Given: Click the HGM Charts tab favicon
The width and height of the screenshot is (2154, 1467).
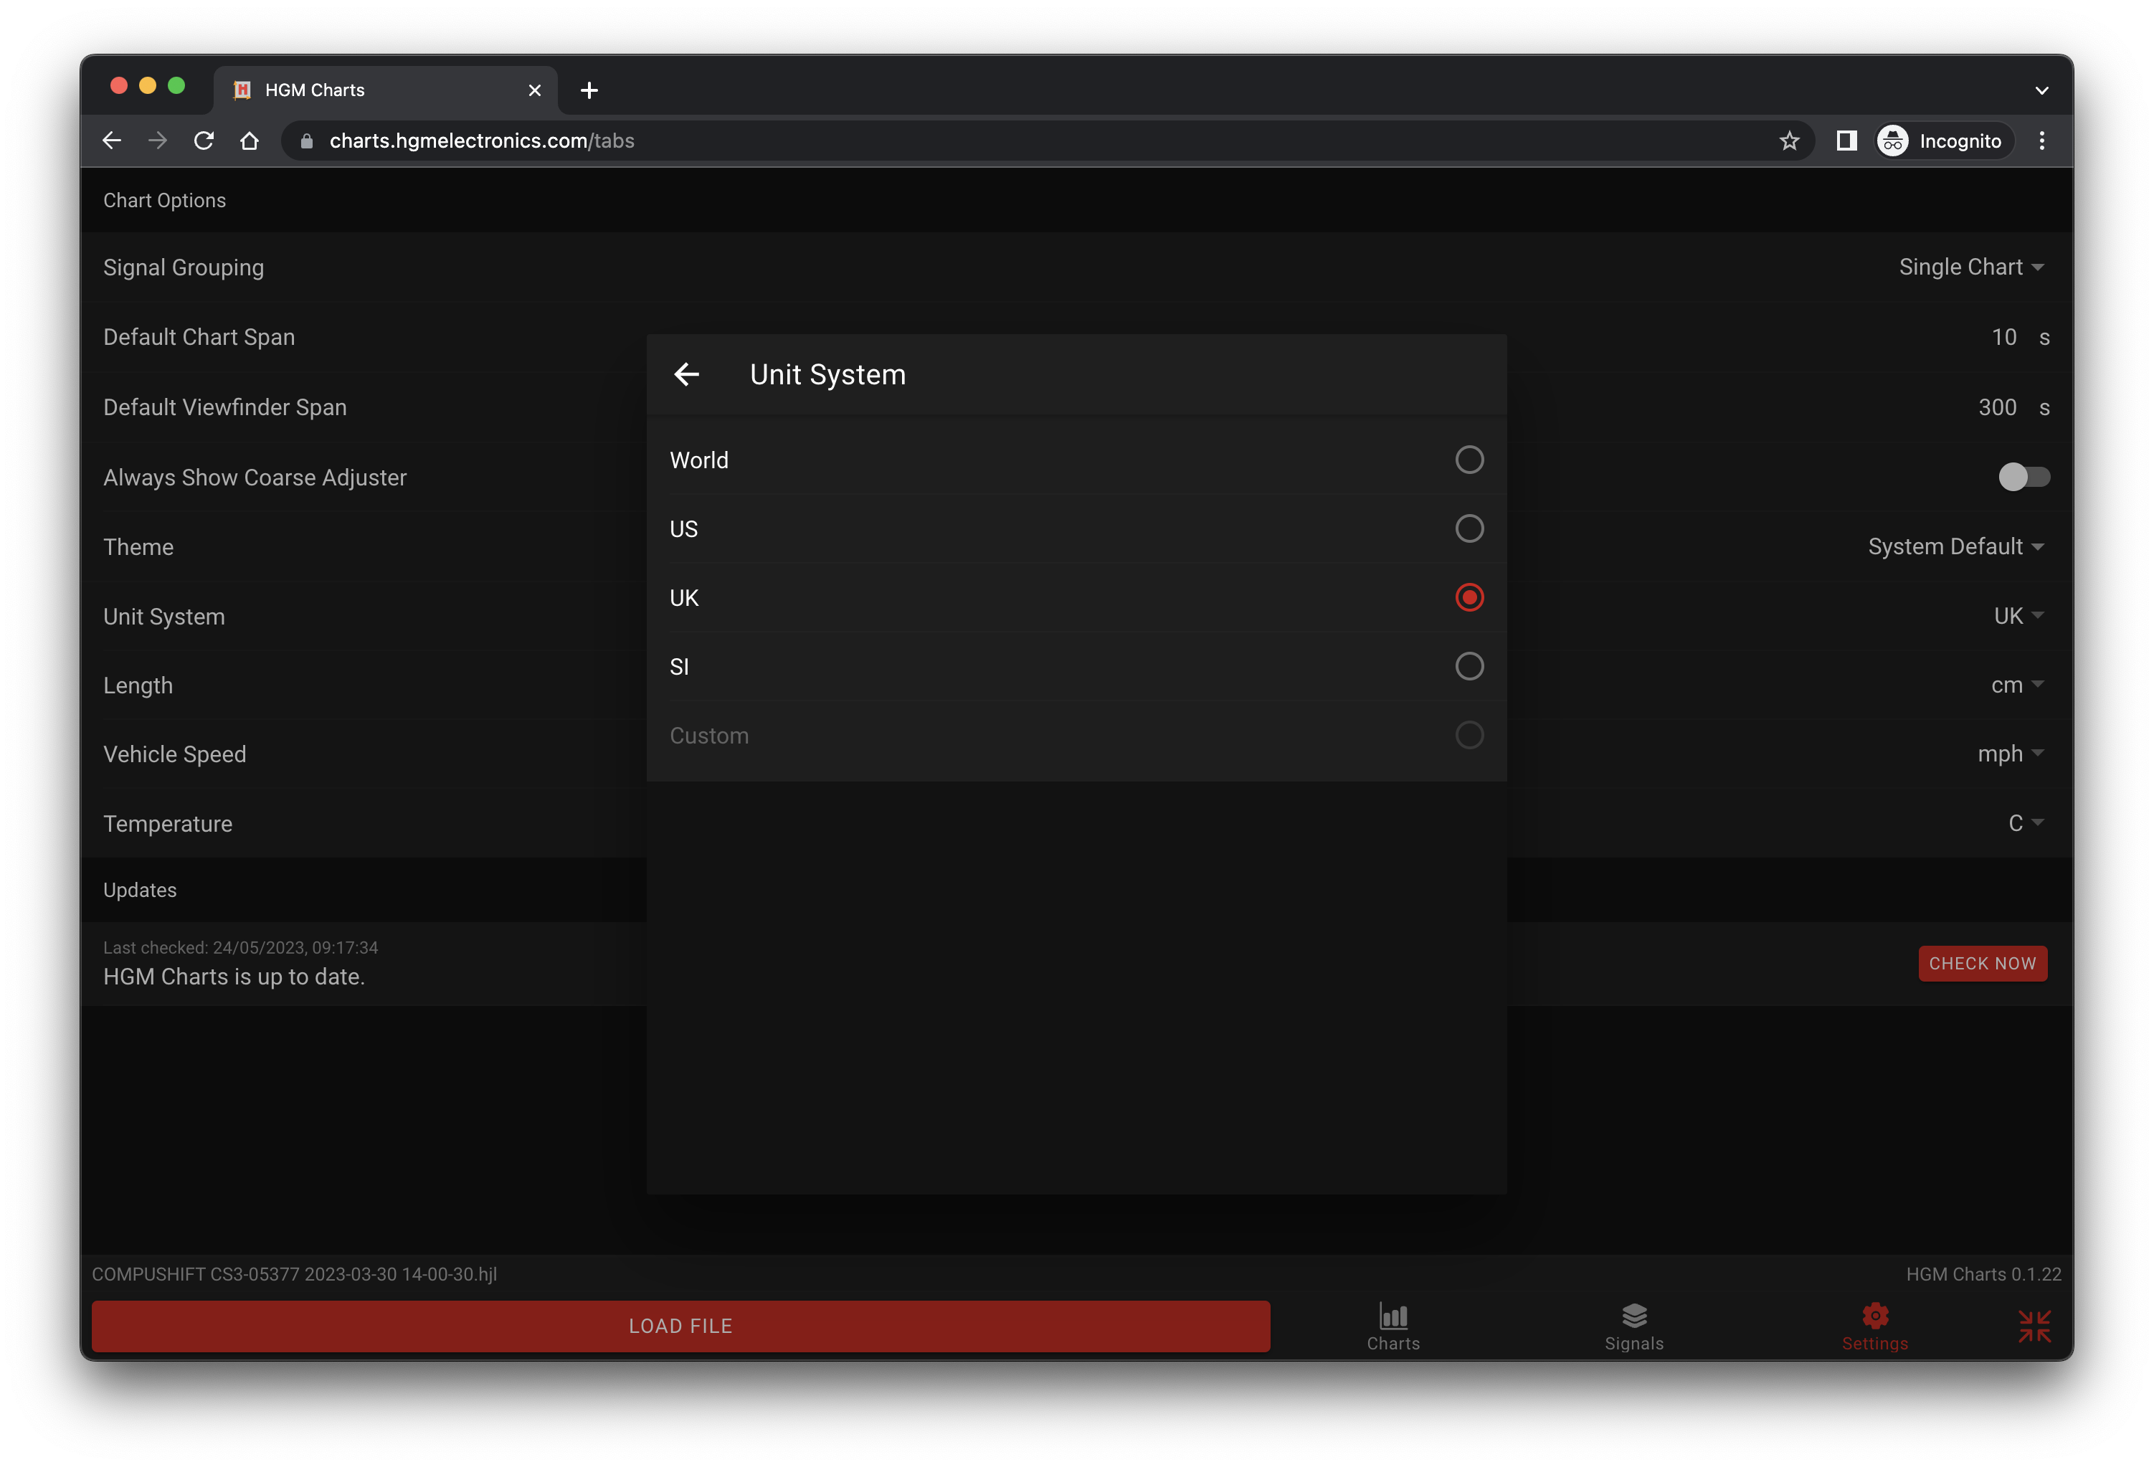Looking at the screenshot, I should point(242,91).
